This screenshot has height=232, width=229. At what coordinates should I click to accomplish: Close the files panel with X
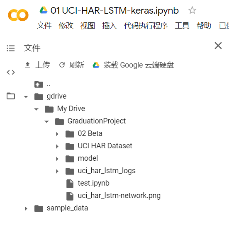point(218,46)
